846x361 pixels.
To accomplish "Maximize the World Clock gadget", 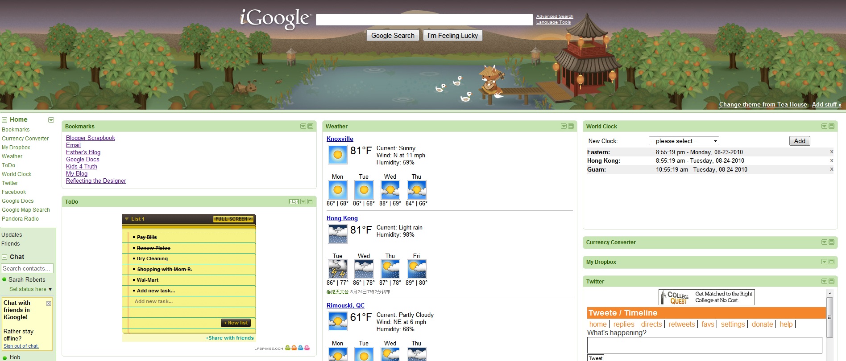I will (831, 126).
